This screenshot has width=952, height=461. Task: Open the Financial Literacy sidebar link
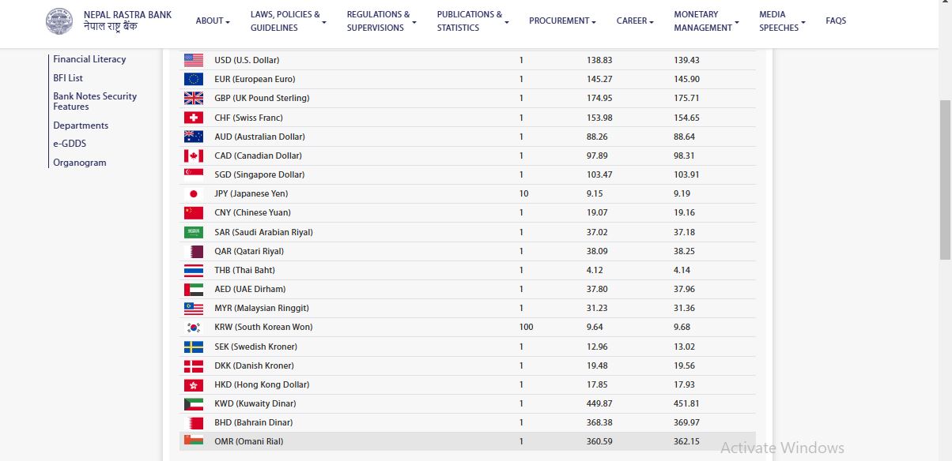[89, 59]
